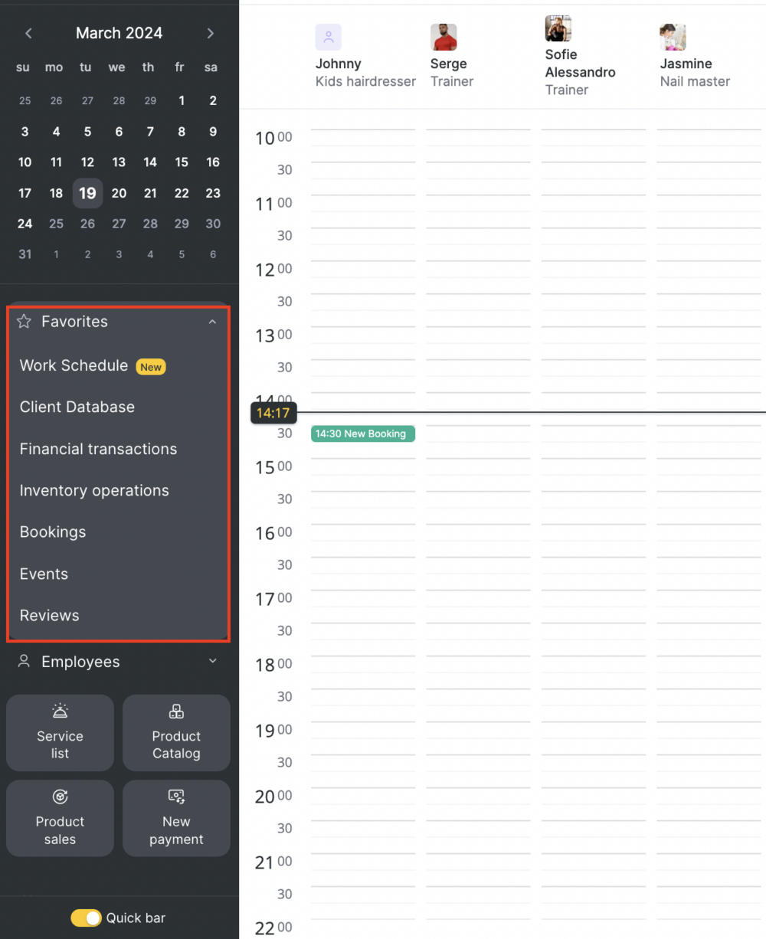
Task: Select March 20 in the calendar
Action: click(119, 193)
